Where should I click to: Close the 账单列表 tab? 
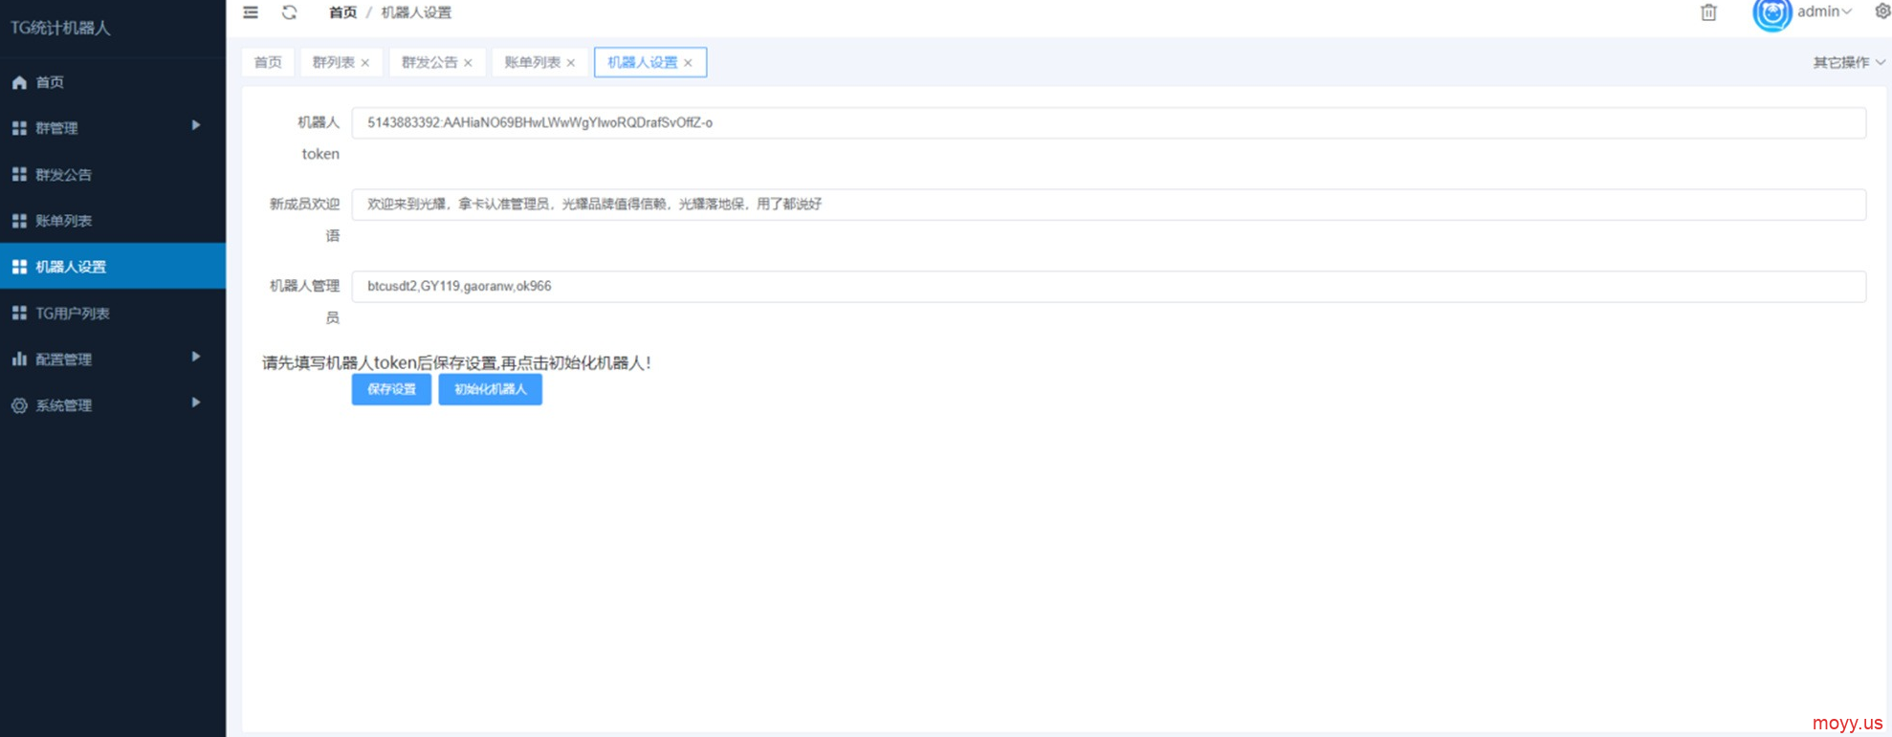click(x=571, y=63)
